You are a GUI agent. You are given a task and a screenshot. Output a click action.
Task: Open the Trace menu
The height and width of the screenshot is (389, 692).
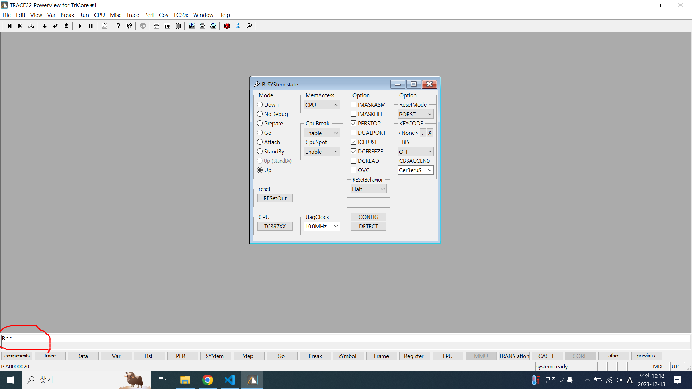click(x=132, y=15)
